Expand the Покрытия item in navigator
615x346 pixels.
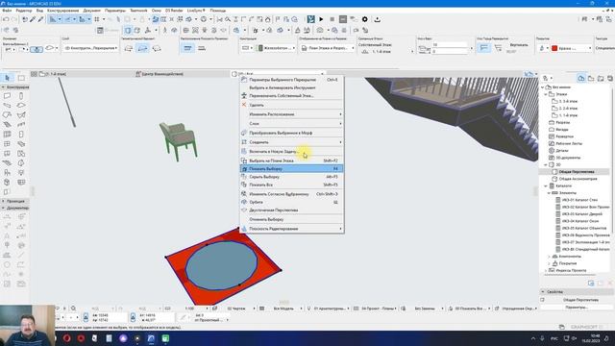click(549, 263)
